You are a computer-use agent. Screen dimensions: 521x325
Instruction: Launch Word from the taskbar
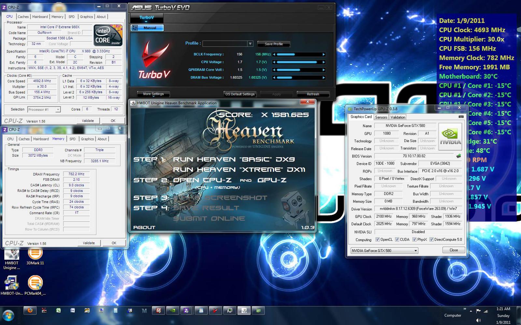point(73,310)
